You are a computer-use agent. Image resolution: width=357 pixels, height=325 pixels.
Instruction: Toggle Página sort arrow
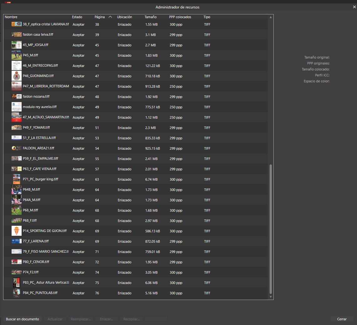pos(110,17)
